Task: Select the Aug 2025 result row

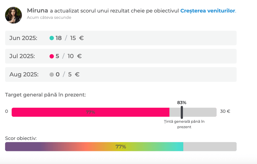Action: [x=121, y=75]
